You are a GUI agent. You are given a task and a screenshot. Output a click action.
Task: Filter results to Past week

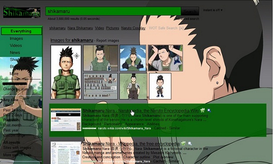[12, 120]
